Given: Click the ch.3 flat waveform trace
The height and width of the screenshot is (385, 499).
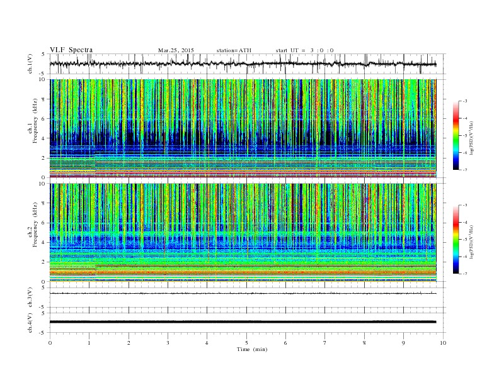Looking at the screenshot, I should pos(243,294).
